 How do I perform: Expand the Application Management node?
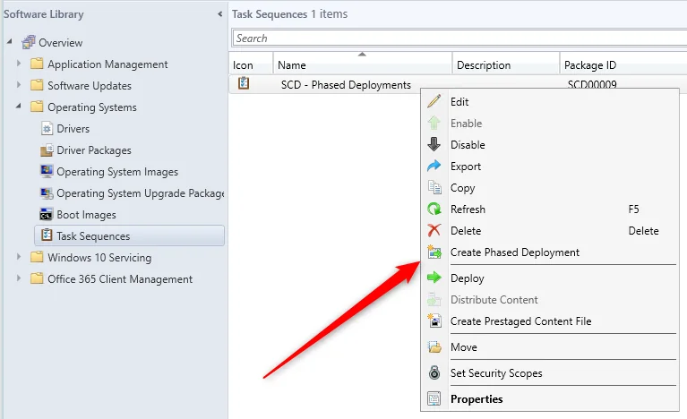19,64
